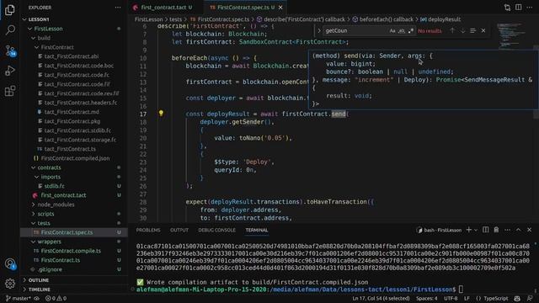This screenshot has width=539, height=303.
Task: Open FirstContract.compiled.json file
Action: point(74,158)
